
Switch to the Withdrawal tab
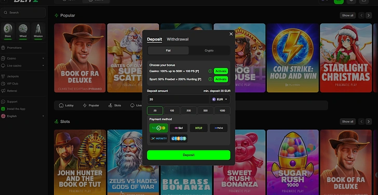[x=178, y=39]
